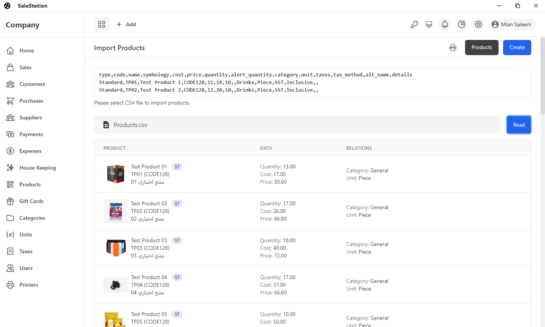Open the notifications bell
This screenshot has height=327, width=545.
point(445,24)
